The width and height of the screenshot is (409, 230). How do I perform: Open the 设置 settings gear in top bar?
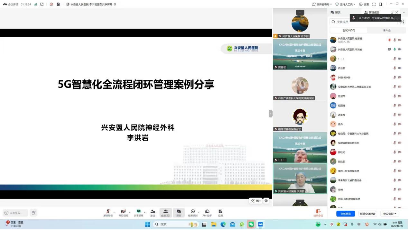pos(364,4)
